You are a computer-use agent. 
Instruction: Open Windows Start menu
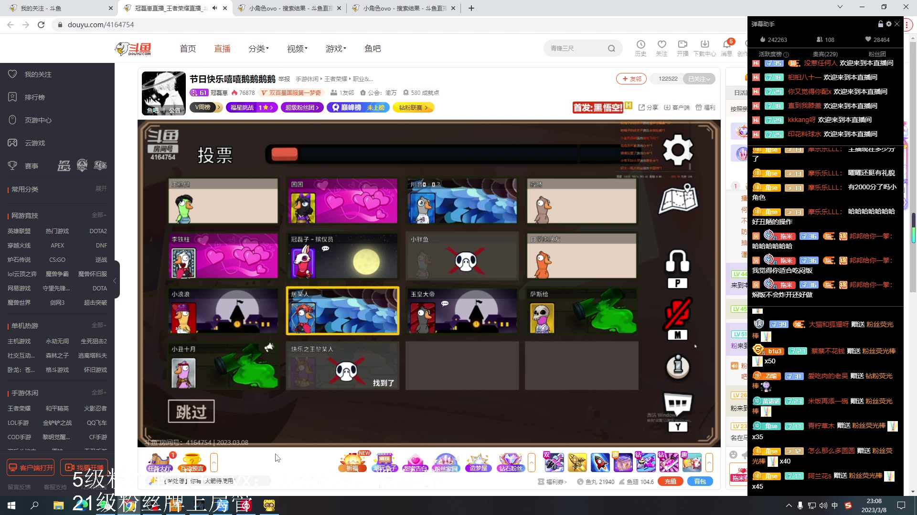click(11, 505)
